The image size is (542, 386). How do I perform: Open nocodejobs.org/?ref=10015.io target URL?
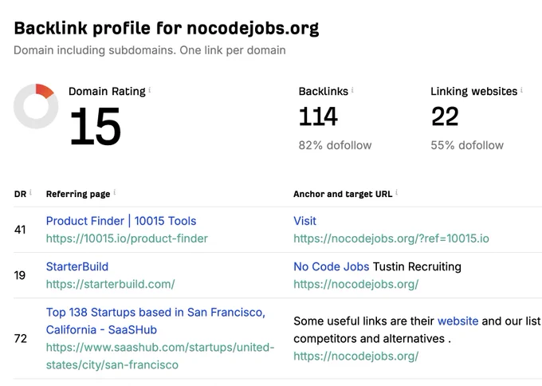(x=391, y=238)
